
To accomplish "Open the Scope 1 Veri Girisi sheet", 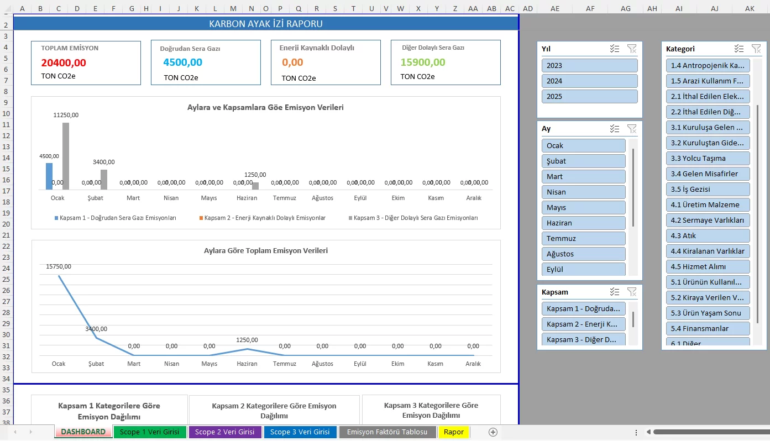I will click(149, 432).
